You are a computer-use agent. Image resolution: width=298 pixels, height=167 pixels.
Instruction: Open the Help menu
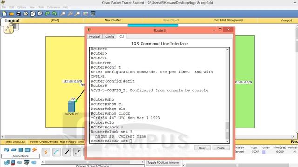(66, 7)
